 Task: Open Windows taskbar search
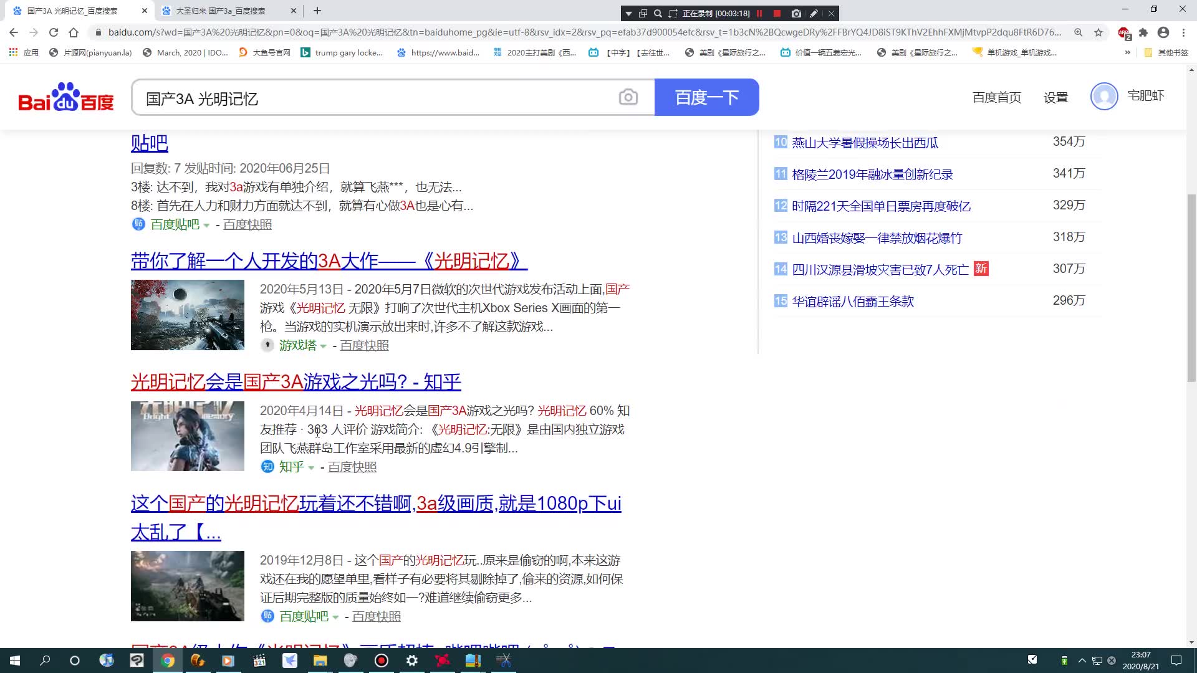tap(45, 661)
